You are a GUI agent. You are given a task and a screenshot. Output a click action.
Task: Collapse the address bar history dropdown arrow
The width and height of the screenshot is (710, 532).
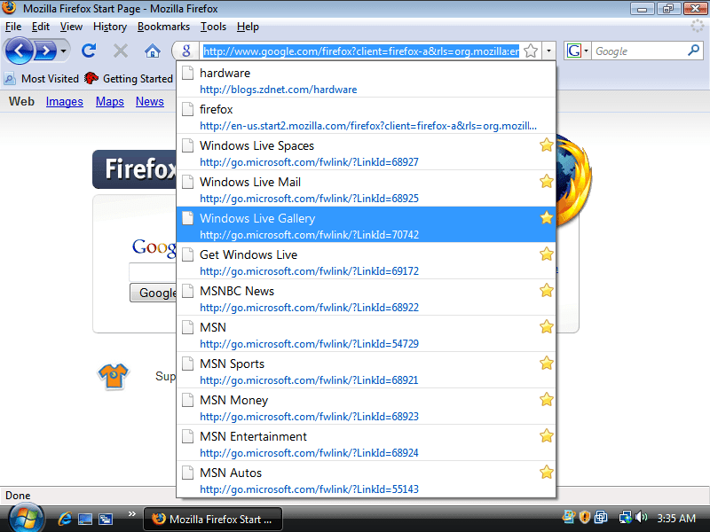548,51
